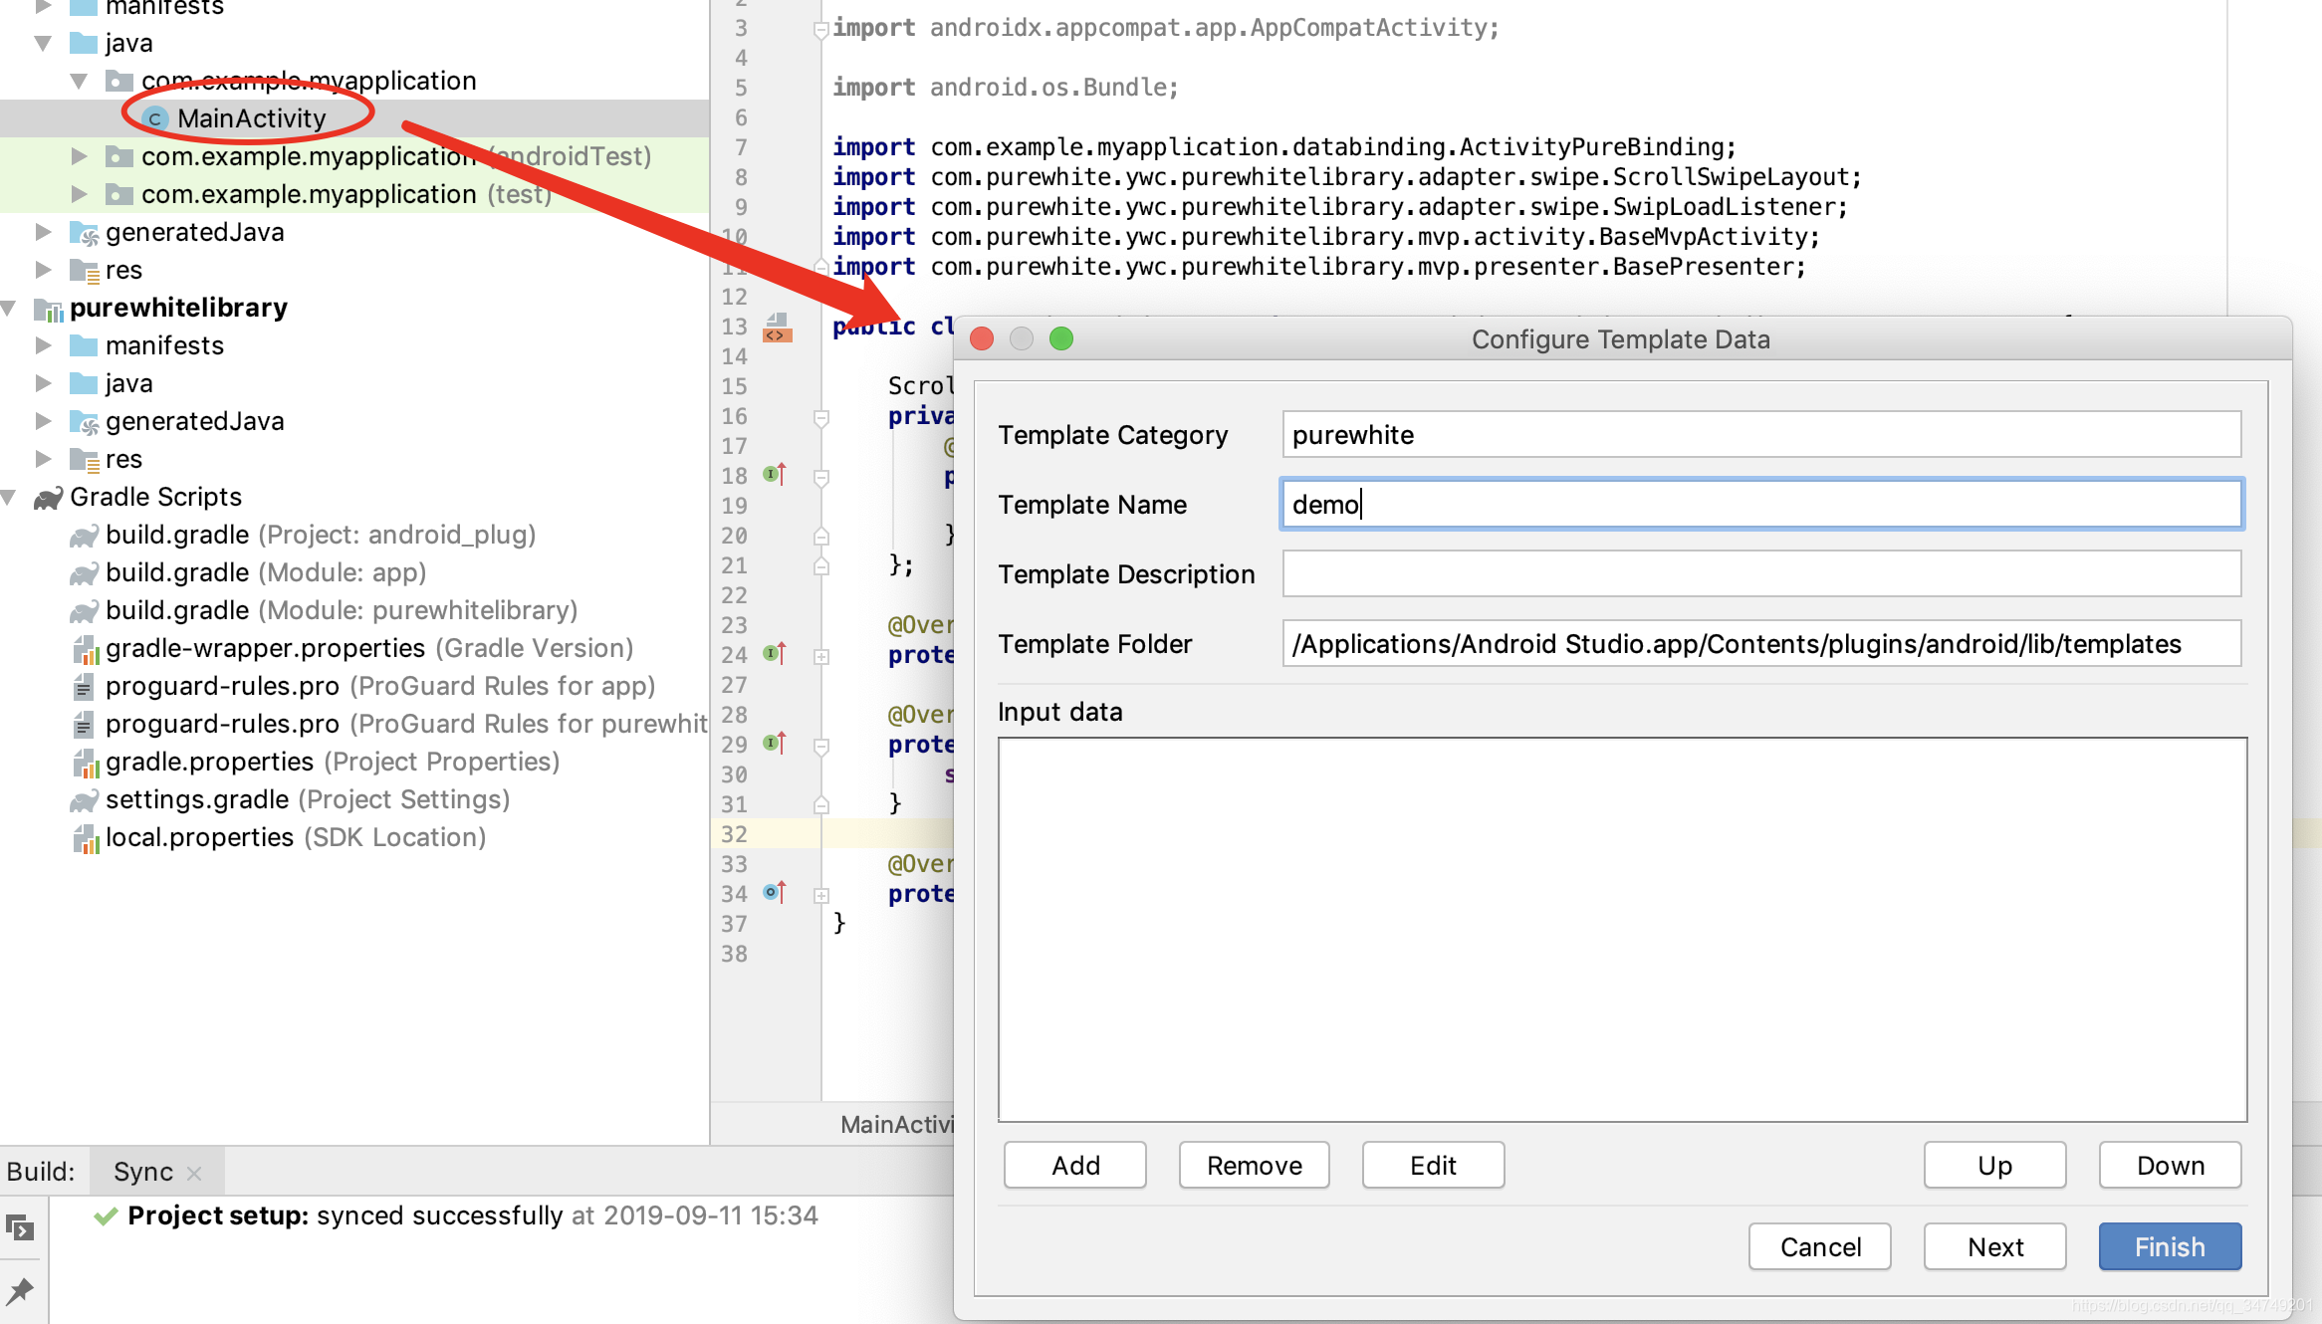2322x1324 pixels.
Task: Select the MainActivity editor tab
Action: pos(895,1124)
